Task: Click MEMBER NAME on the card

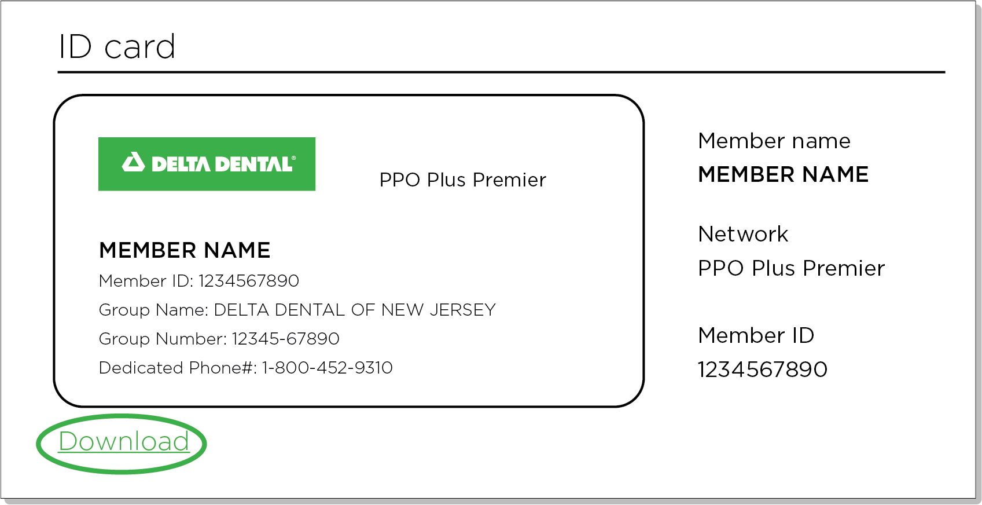Action: coord(185,250)
